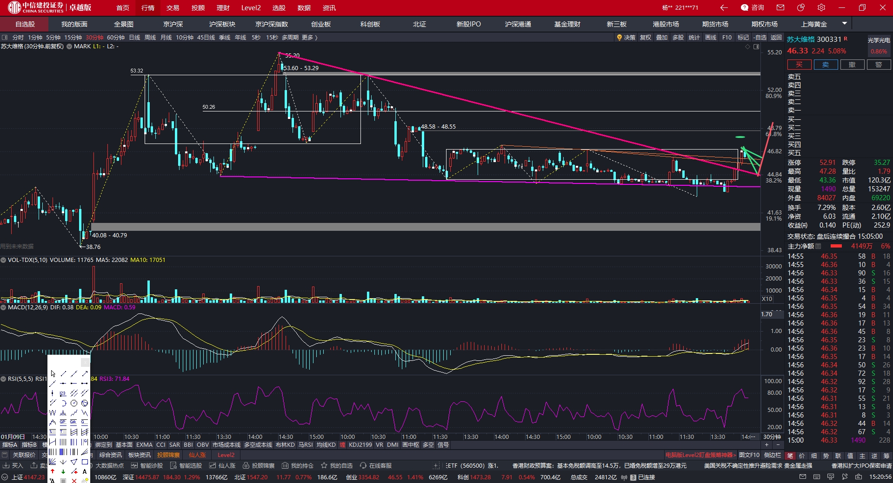This screenshot has width=893, height=483.
Task: Choose the green down-arrow marker tool
Action: 63,471
